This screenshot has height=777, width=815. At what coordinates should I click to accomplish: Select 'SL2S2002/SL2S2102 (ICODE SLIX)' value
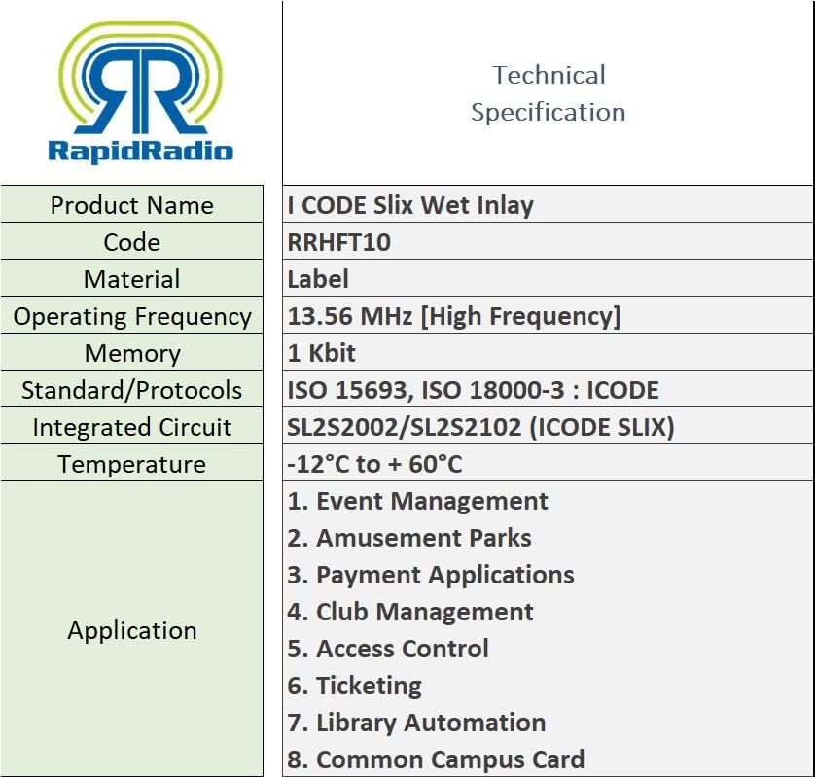[x=480, y=427]
